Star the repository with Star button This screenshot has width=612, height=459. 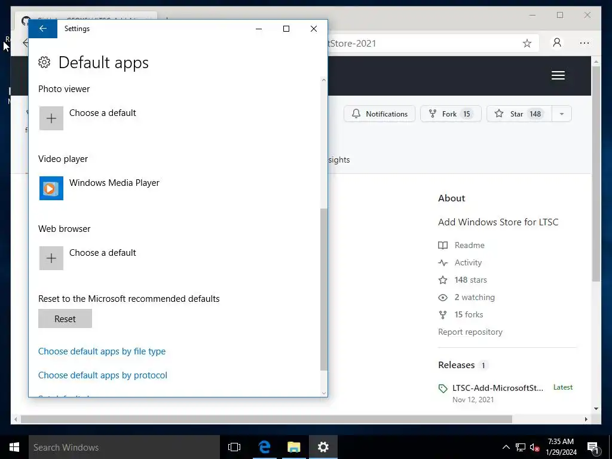tap(519, 114)
